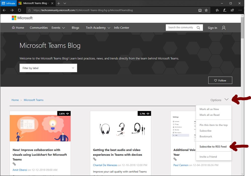
Task: Click the Follow button
Action: (x=220, y=80)
